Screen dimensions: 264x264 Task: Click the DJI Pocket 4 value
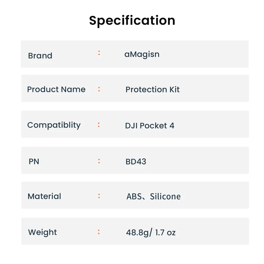pos(150,126)
